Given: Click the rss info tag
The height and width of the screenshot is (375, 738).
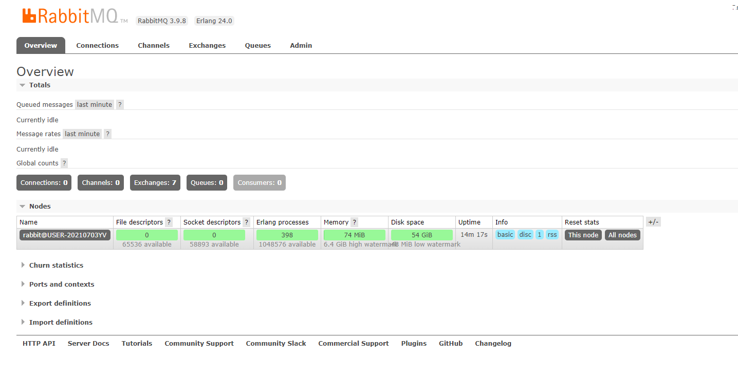Looking at the screenshot, I should pos(552,235).
